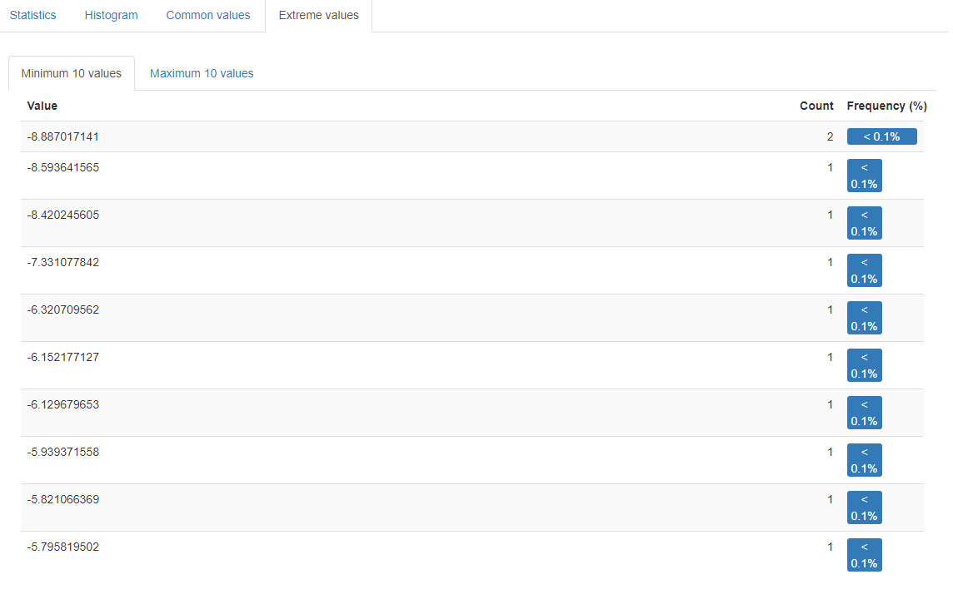The image size is (953, 604).
Task: Click the frequency bar for -6.152177127
Action: point(864,365)
